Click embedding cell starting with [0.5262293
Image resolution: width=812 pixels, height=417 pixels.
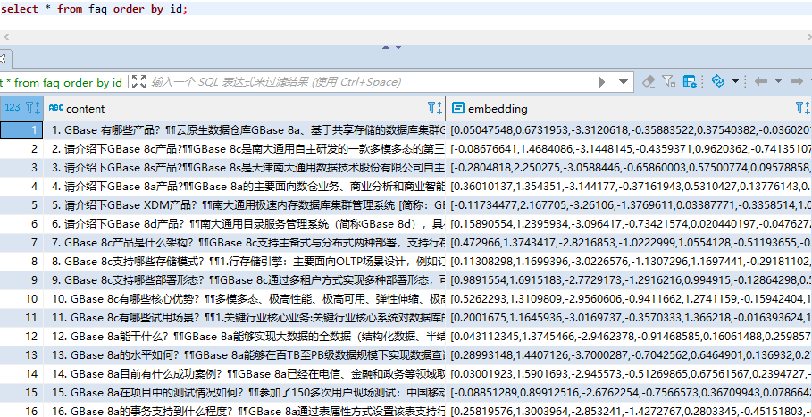coord(629,298)
